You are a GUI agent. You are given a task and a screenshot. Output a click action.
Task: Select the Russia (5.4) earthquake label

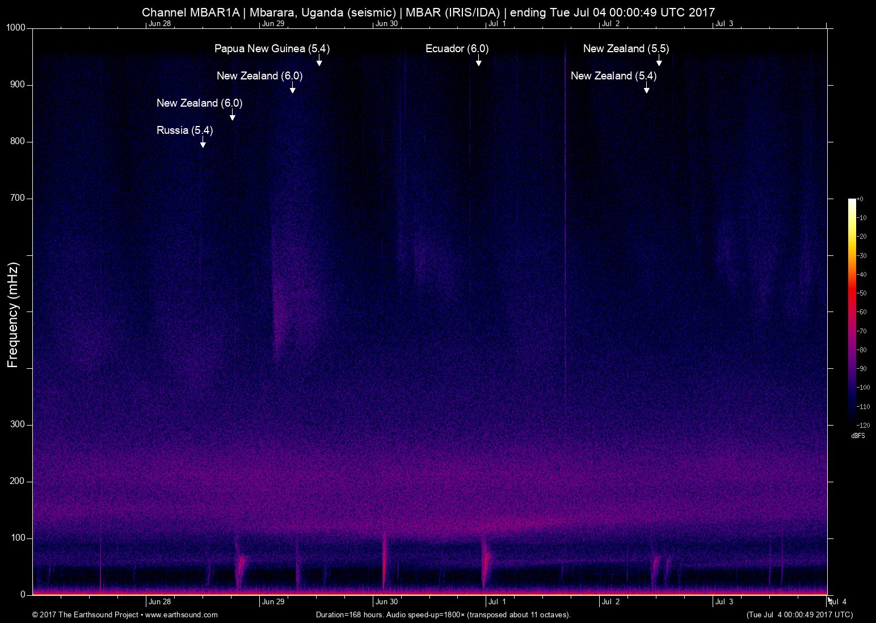(184, 131)
